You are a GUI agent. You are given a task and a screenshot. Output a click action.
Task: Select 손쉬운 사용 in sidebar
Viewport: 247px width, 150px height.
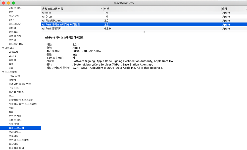[x=15, y=116]
